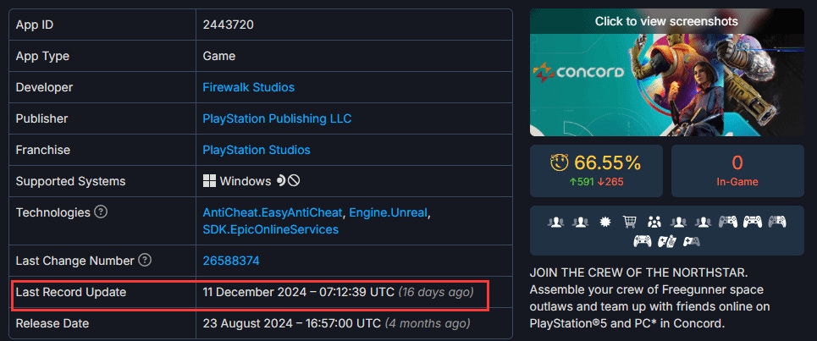Viewport: 817px width, 341px height.
Task: Open change number 26588374 link
Action: (x=231, y=261)
